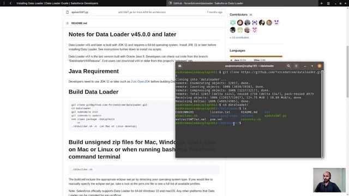Open green identicon avatar in second row
The width and height of the screenshot is (349, 196).
[x=240, y=30]
